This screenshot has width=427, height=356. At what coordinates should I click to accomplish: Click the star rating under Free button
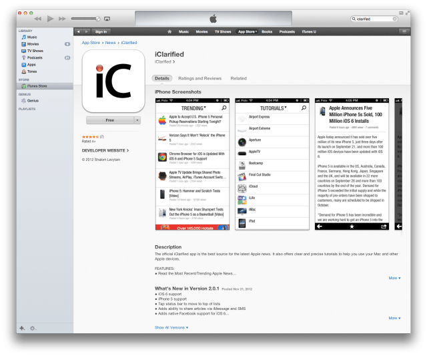pyautogui.click(x=91, y=137)
